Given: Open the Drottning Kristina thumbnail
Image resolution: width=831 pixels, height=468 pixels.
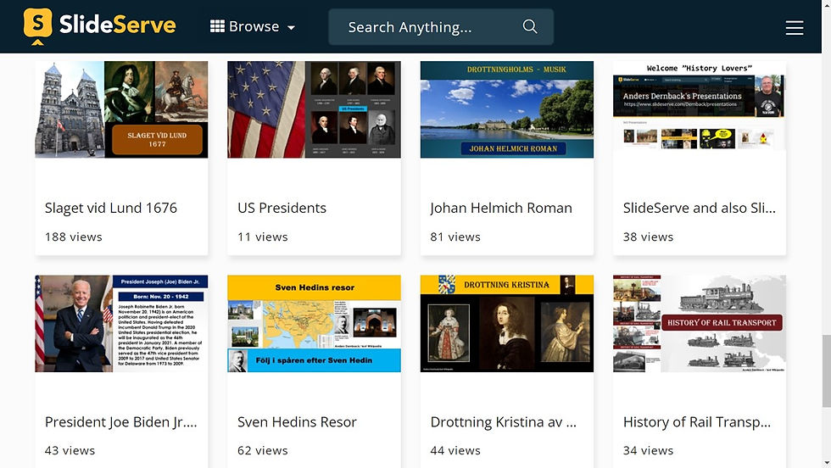Looking at the screenshot, I should coord(507,323).
